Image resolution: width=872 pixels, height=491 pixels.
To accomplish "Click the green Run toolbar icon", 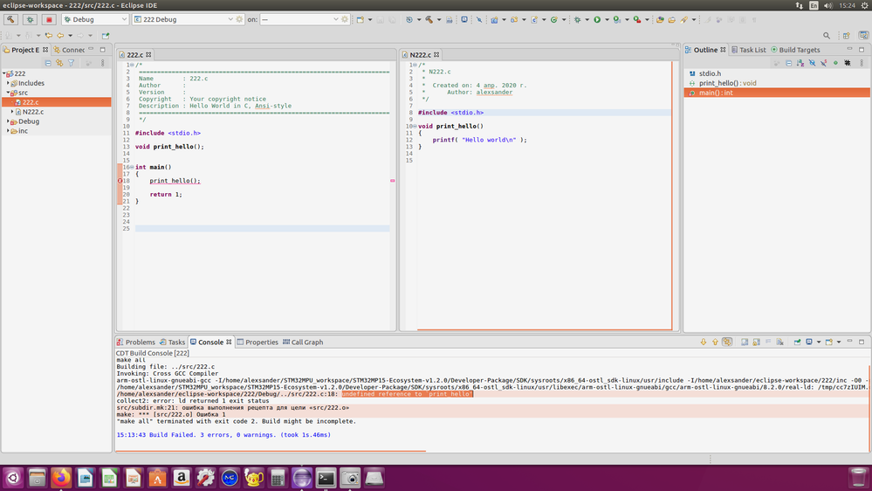I will [x=597, y=19].
